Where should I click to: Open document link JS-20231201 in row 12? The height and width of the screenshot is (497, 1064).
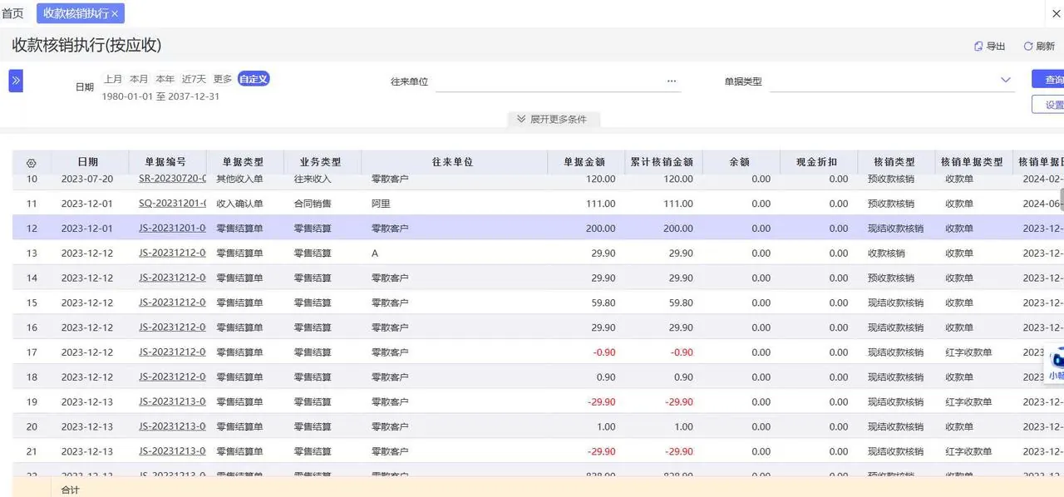click(x=173, y=229)
